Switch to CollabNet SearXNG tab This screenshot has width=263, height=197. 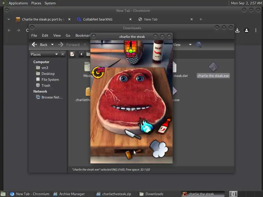coord(98,19)
